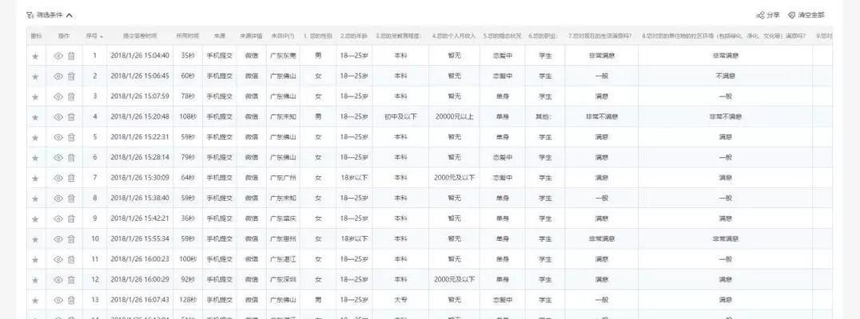
Task: Click the 提交答卷时间 column header
Action: click(x=140, y=36)
